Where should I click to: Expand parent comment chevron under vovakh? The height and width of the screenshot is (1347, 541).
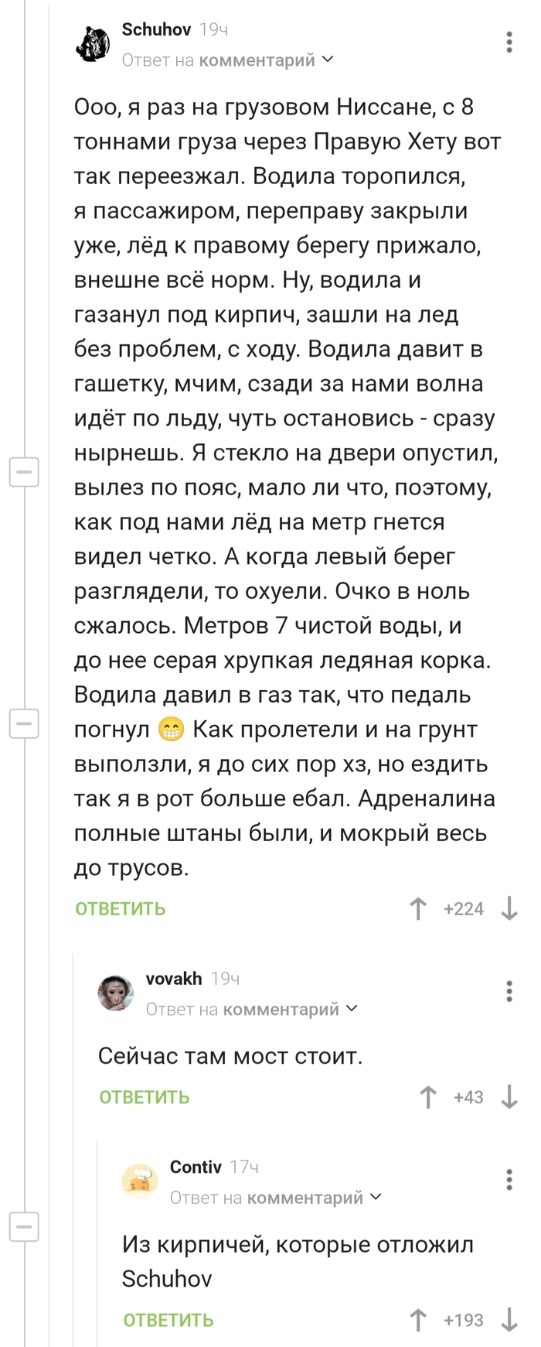[x=352, y=1009]
